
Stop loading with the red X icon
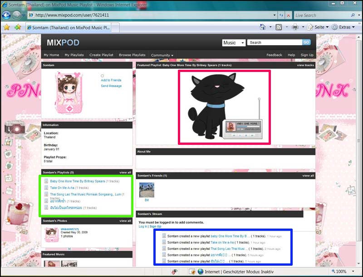coord(289,15)
